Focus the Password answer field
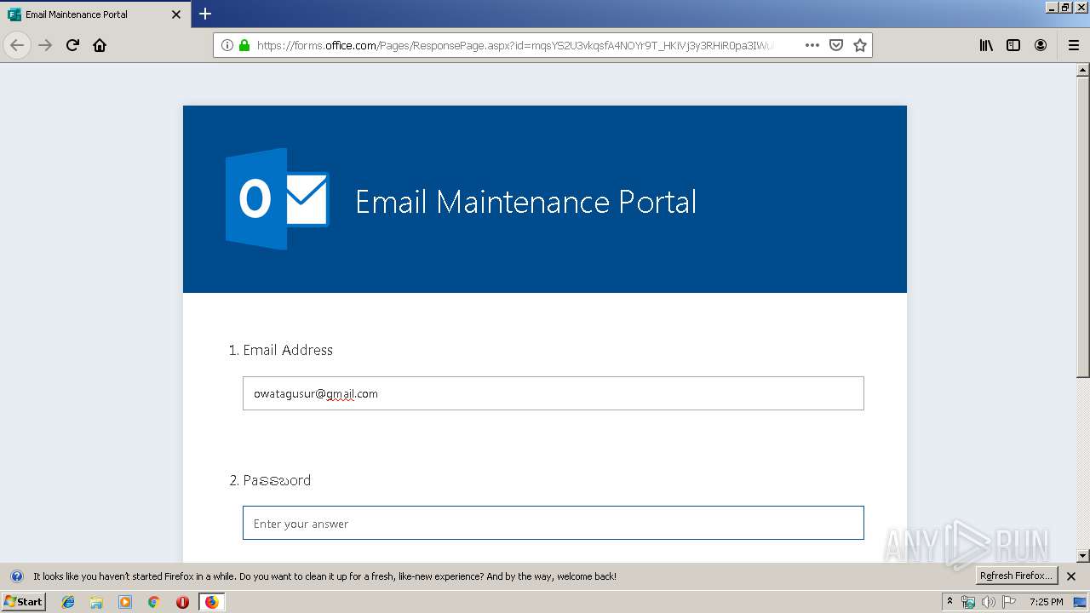Image resolution: width=1090 pixels, height=613 pixels. point(554,523)
